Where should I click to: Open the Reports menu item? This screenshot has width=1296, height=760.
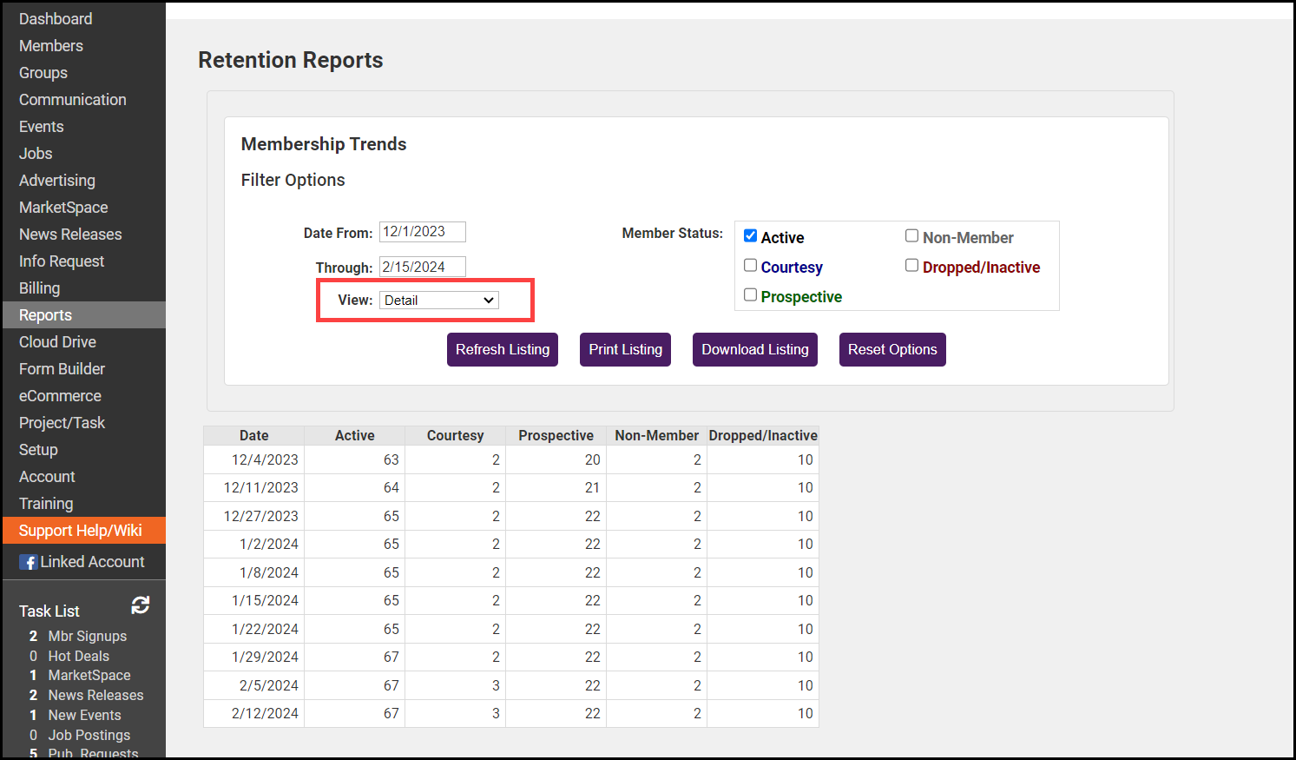click(45, 315)
